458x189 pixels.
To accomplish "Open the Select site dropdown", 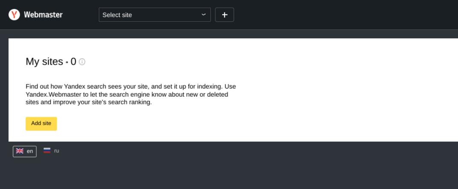I will click(x=155, y=15).
